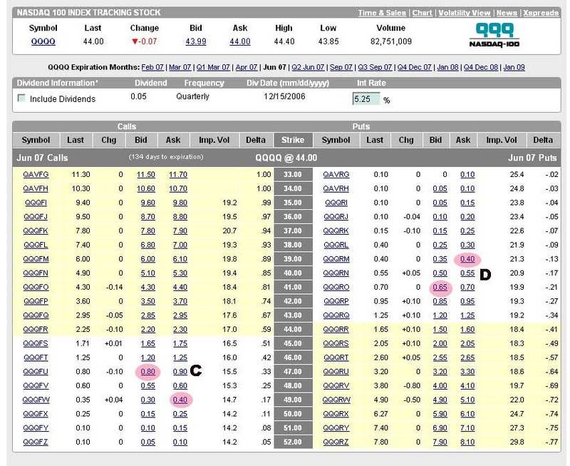Click the Strike column header

tap(293, 140)
